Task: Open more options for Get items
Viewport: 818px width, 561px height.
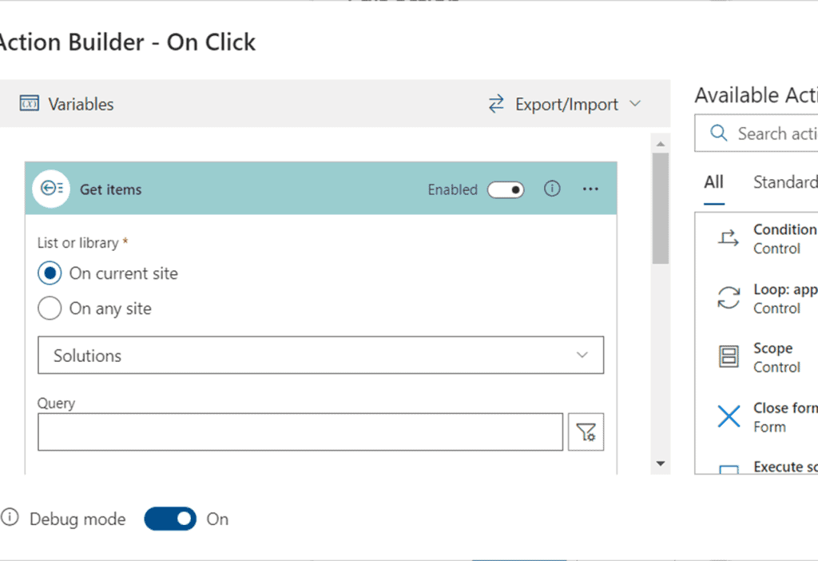Action: click(590, 189)
